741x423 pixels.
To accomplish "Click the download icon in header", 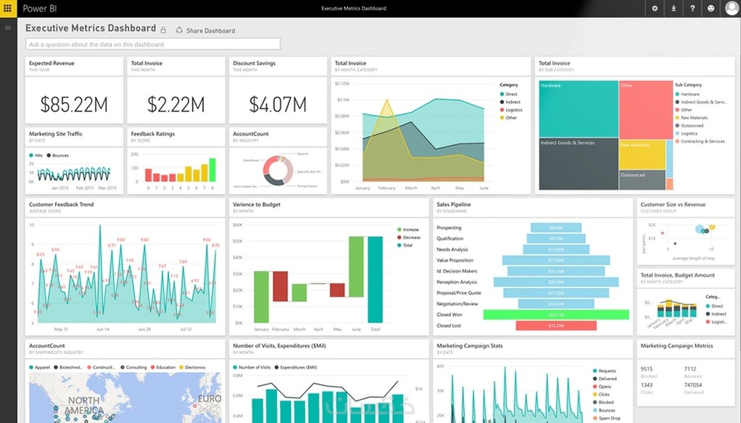I will 673,8.
